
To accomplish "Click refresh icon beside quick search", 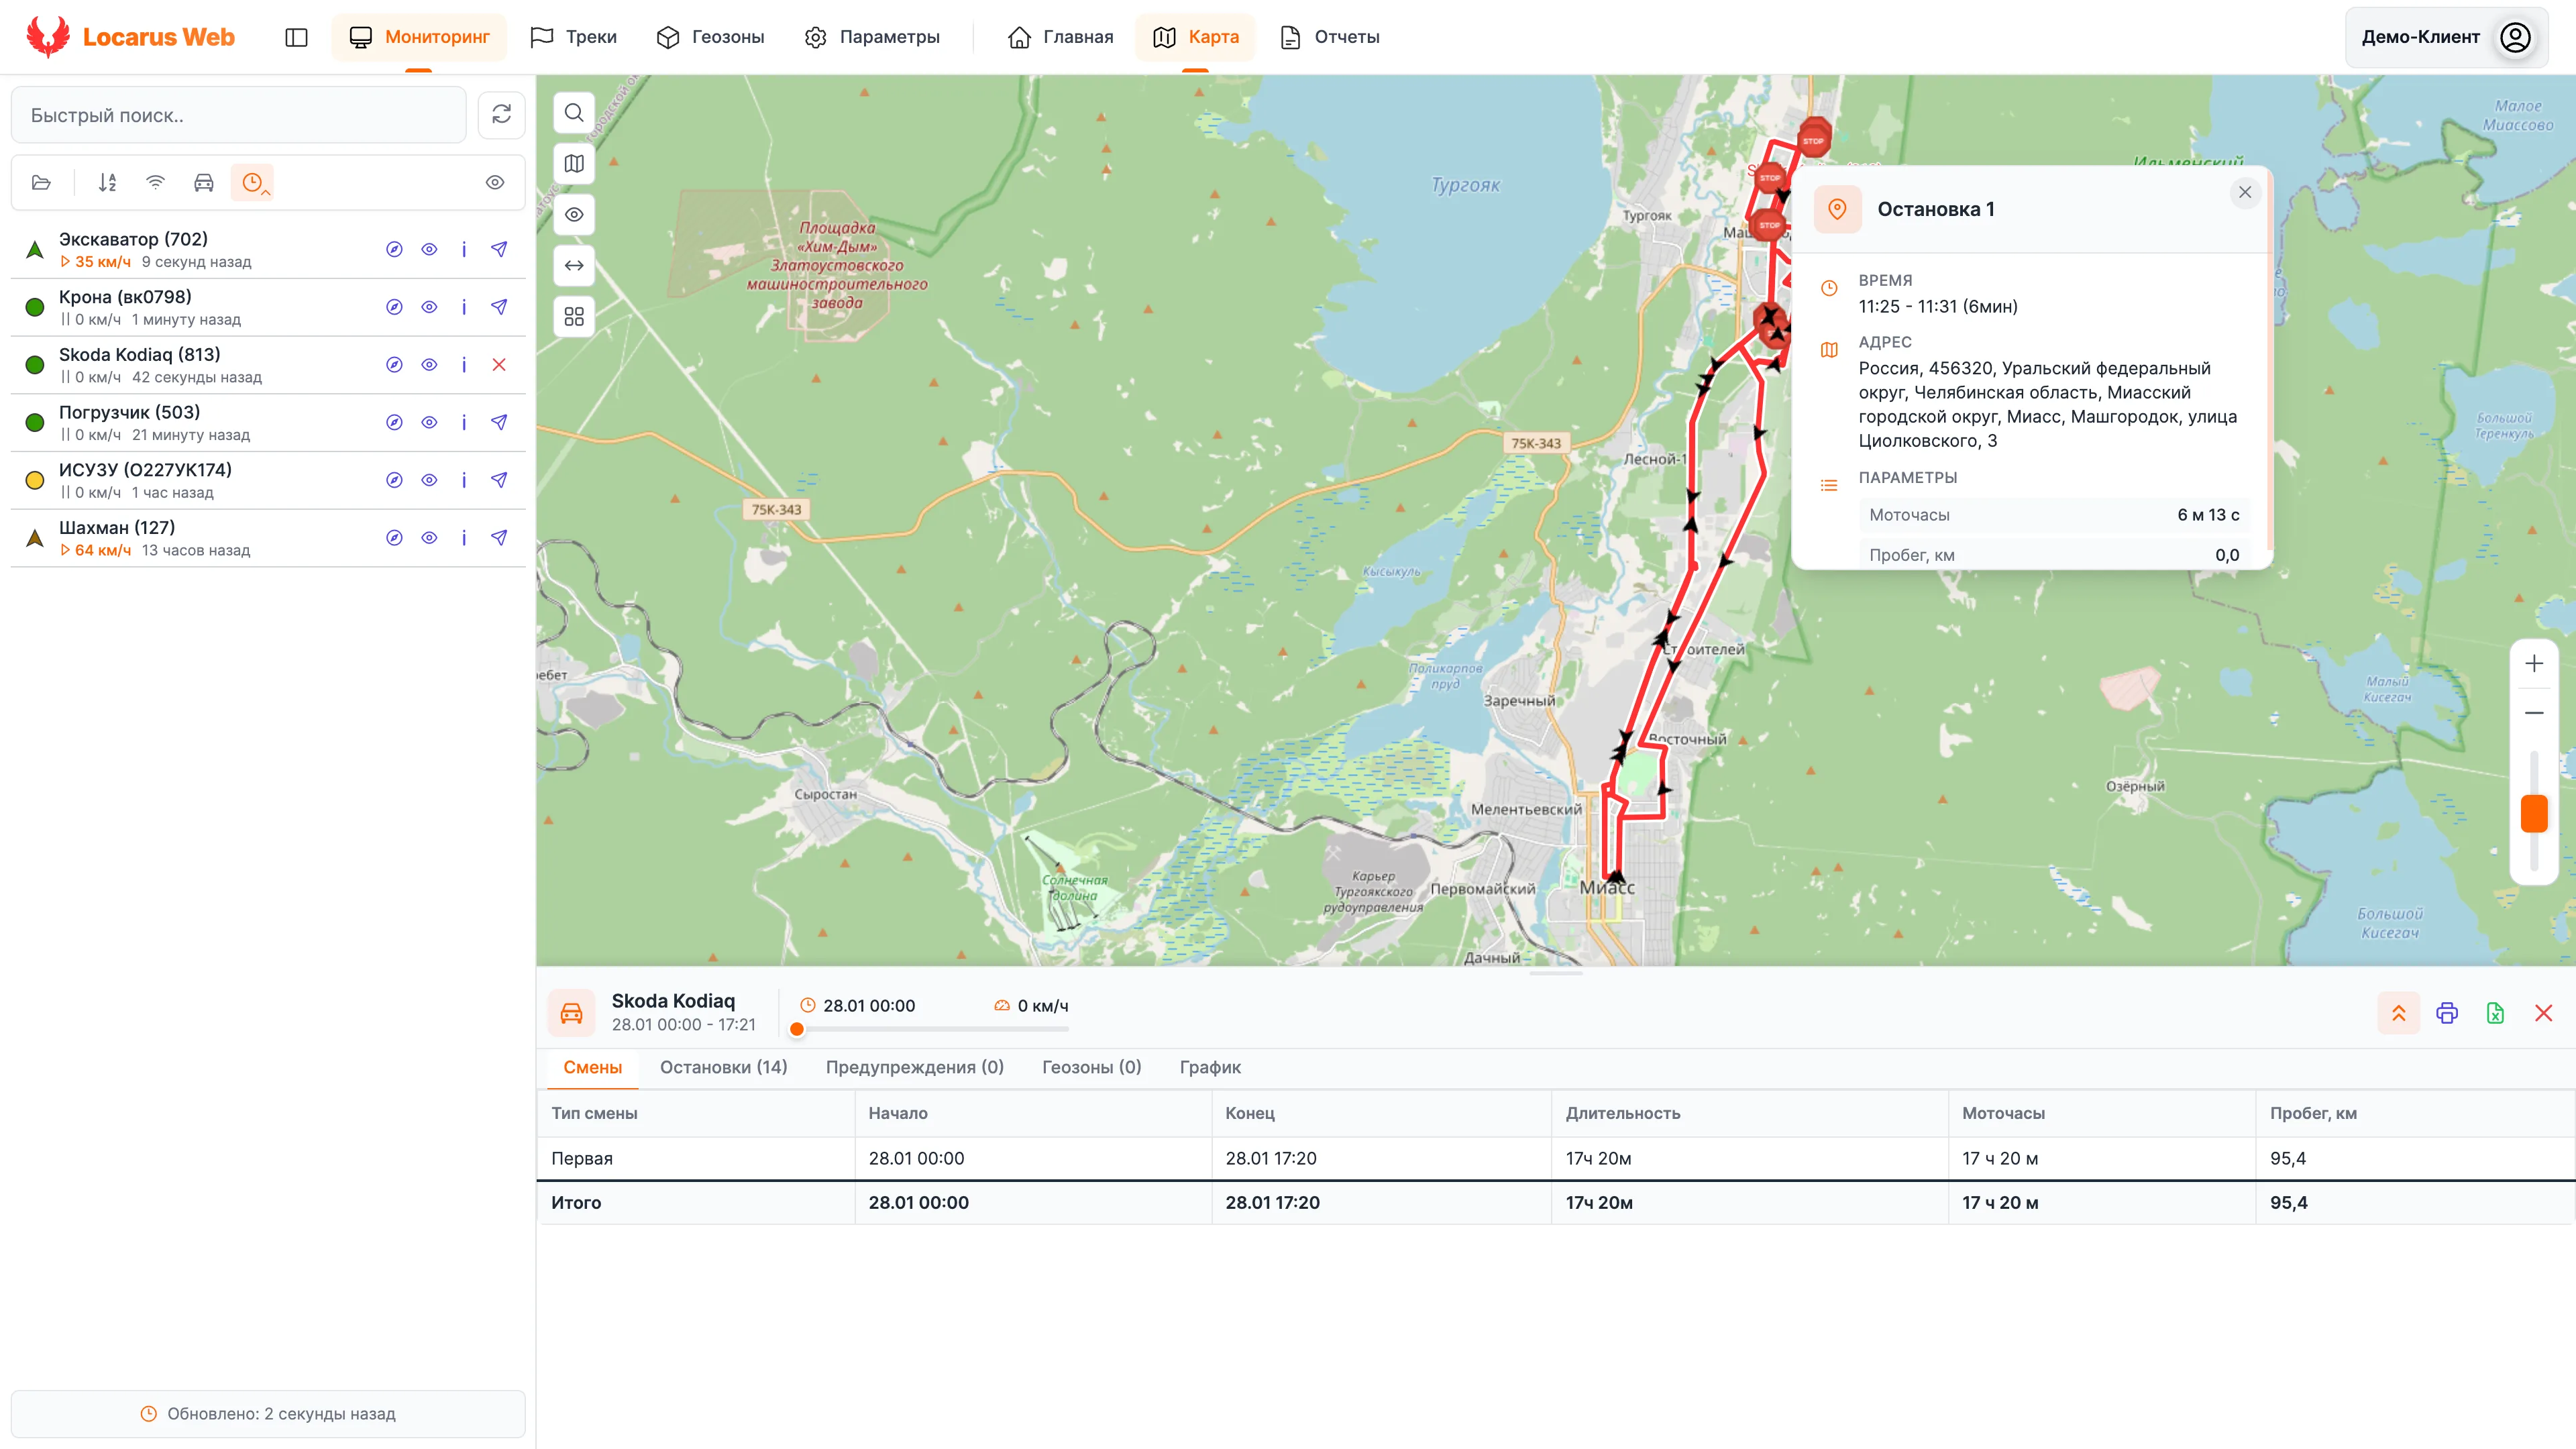I will (x=501, y=115).
